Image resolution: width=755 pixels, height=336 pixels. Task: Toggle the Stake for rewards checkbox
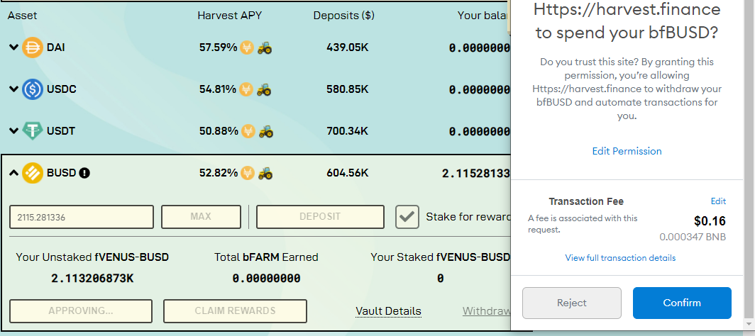tap(407, 217)
